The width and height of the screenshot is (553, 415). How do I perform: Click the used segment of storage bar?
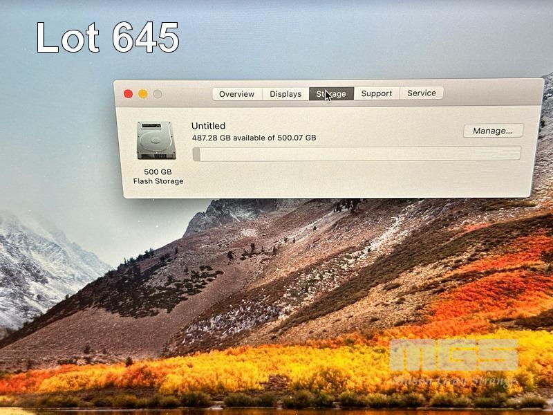(196, 154)
